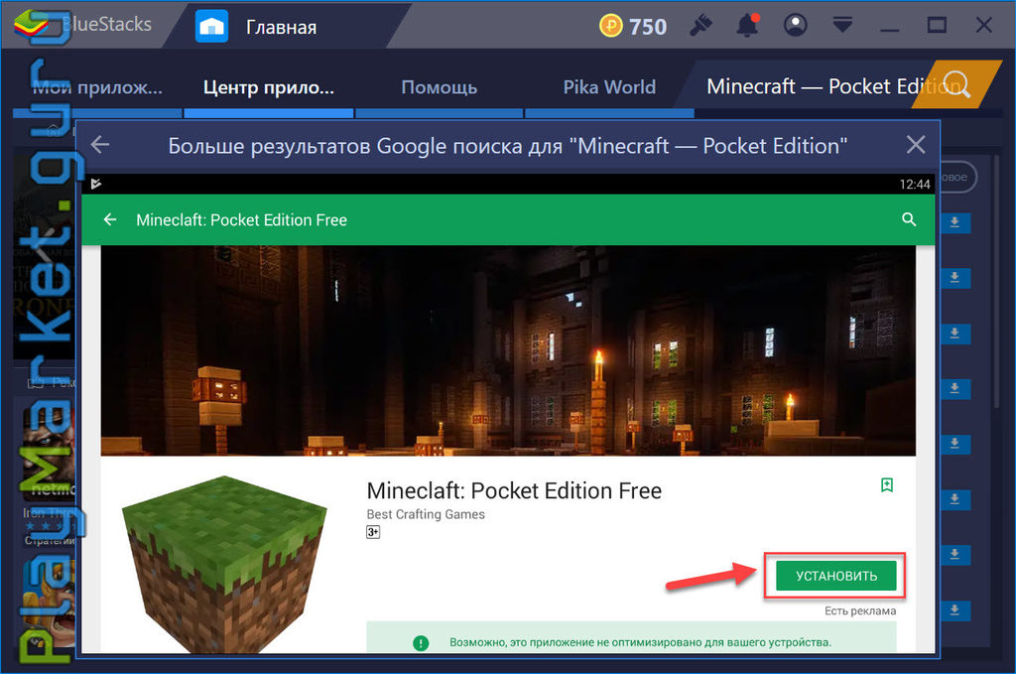This screenshot has height=674, width=1016.
Task: Click the 12:44 clock in status bar
Action: coord(914,184)
